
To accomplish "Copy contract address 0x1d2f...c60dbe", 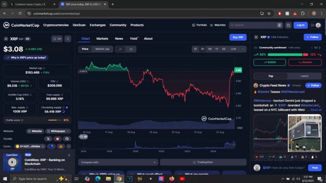I will (x=43, y=146).
